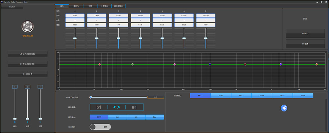Click the 上传数据到电脑 upload button
Image resolution: width=329 pixels, height=133 pixels.
point(28,54)
